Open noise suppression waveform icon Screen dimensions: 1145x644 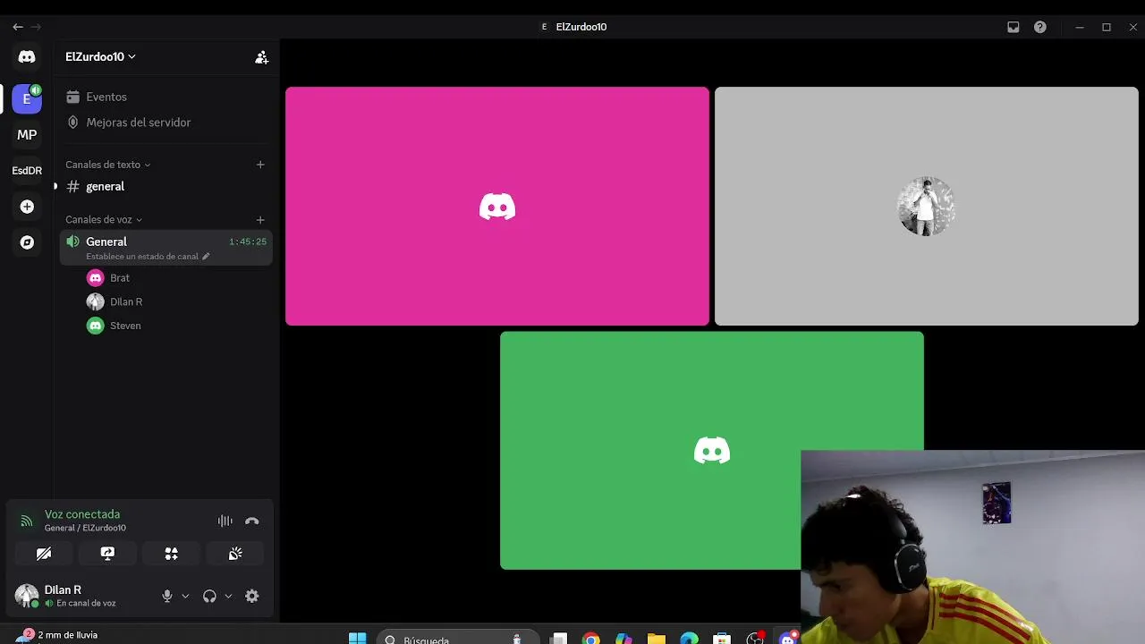coord(225,521)
